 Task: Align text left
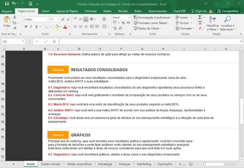[75, 27]
